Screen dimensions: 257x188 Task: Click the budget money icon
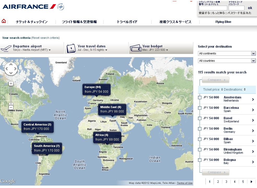click(x=136, y=48)
